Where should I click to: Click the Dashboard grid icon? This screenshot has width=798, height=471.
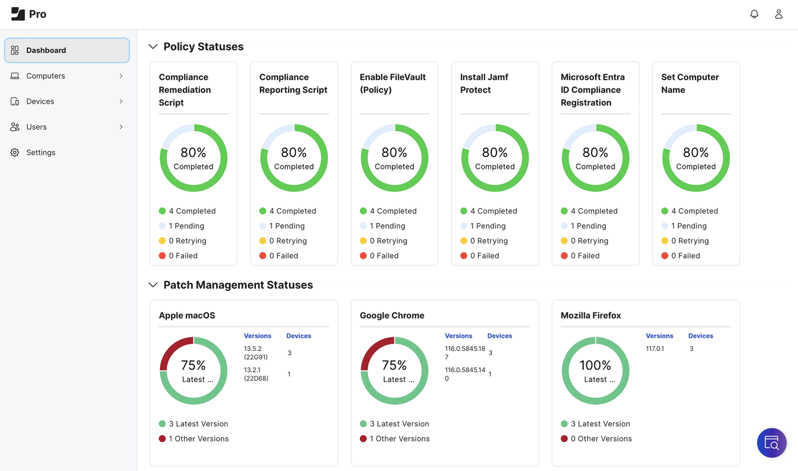tap(15, 50)
